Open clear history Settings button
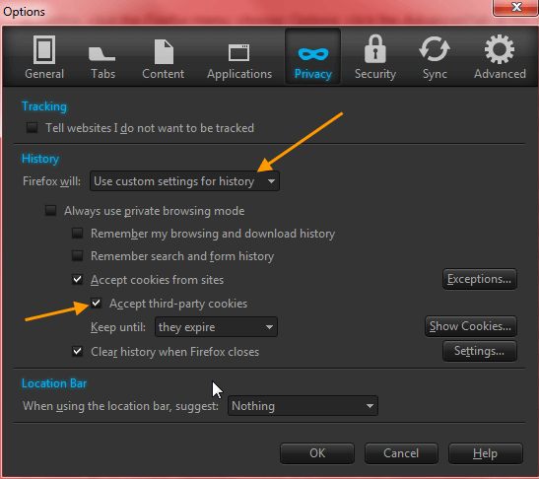539x479 pixels. pos(480,351)
